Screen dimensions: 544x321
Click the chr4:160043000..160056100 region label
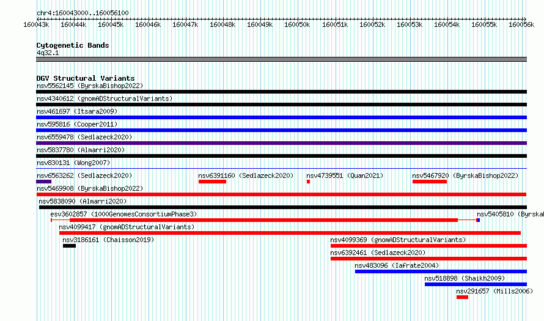(83, 13)
